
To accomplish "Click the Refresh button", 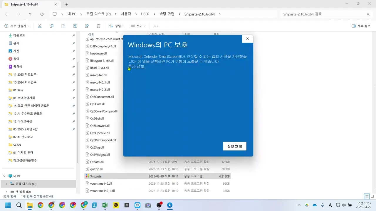I will [x=42, y=14].
